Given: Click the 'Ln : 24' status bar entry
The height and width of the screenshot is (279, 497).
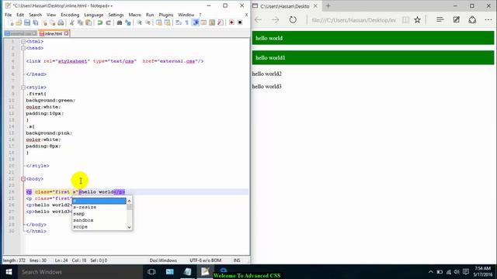Looking at the screenshot, I should click(61, 260).
